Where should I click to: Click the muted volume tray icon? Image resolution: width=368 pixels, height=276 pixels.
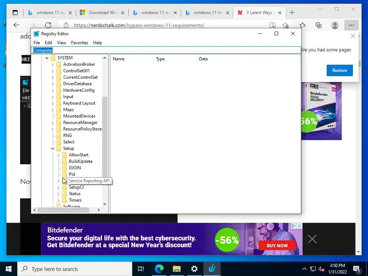point(322,269)
